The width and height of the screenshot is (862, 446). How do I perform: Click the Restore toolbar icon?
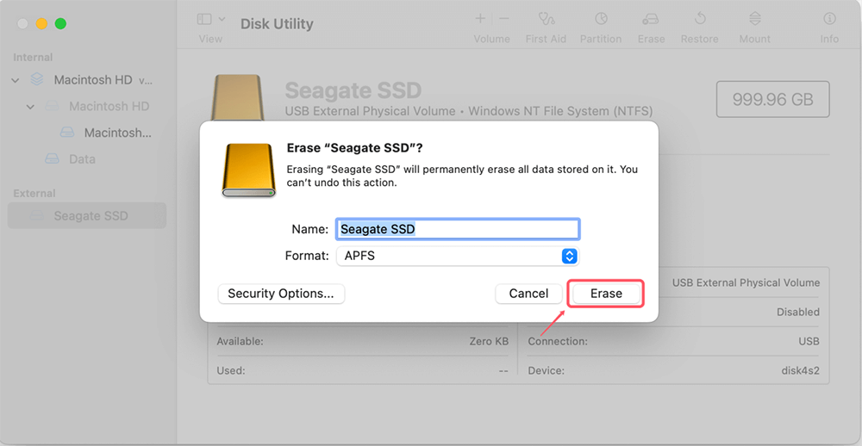point(701,19)
